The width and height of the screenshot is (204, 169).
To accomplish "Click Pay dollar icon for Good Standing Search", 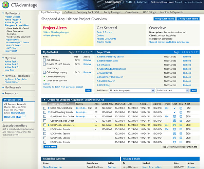I will coord(181,112).
